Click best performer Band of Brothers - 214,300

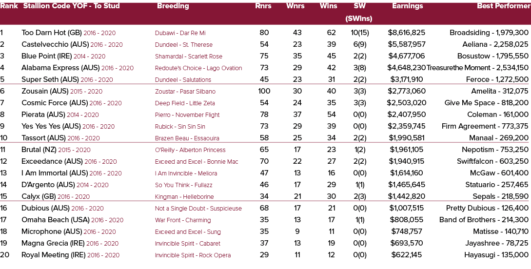pos(484,220)
